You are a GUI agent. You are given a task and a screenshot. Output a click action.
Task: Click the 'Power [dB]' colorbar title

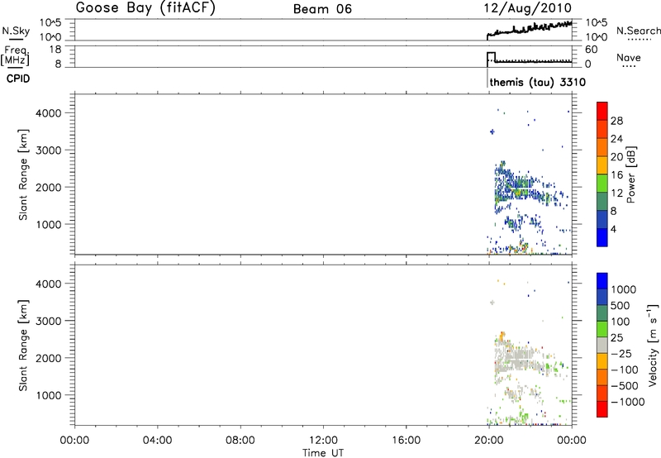[x=630, y=174]
